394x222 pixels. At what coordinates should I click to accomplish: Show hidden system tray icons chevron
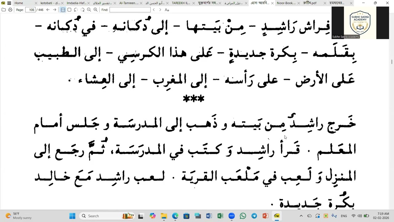[301, 216]
